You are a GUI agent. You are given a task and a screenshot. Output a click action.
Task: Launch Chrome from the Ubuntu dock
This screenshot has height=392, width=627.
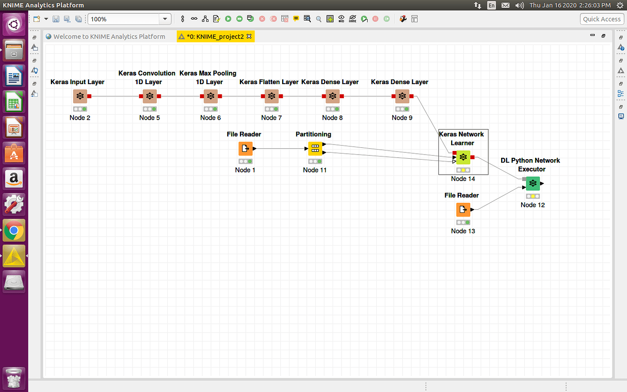coord(14,230)
